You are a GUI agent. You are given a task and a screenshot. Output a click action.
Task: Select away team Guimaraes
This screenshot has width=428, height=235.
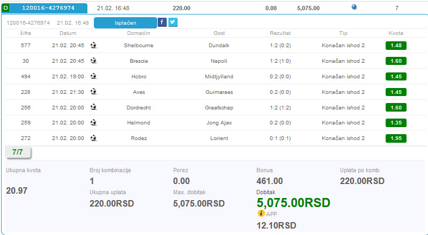click(219, 92)
